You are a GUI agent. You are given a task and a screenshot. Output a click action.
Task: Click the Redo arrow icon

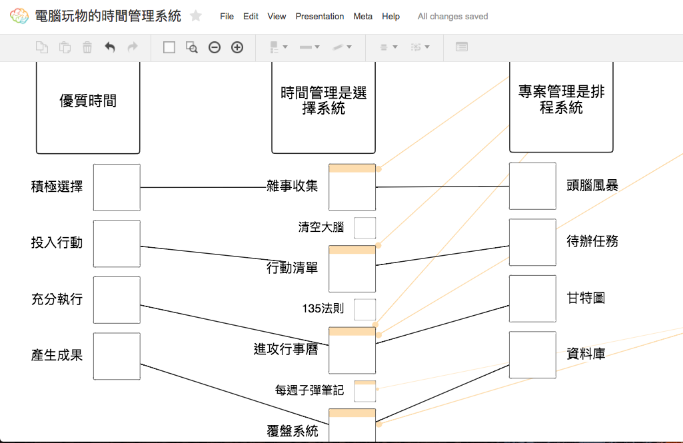coord(132,47)
